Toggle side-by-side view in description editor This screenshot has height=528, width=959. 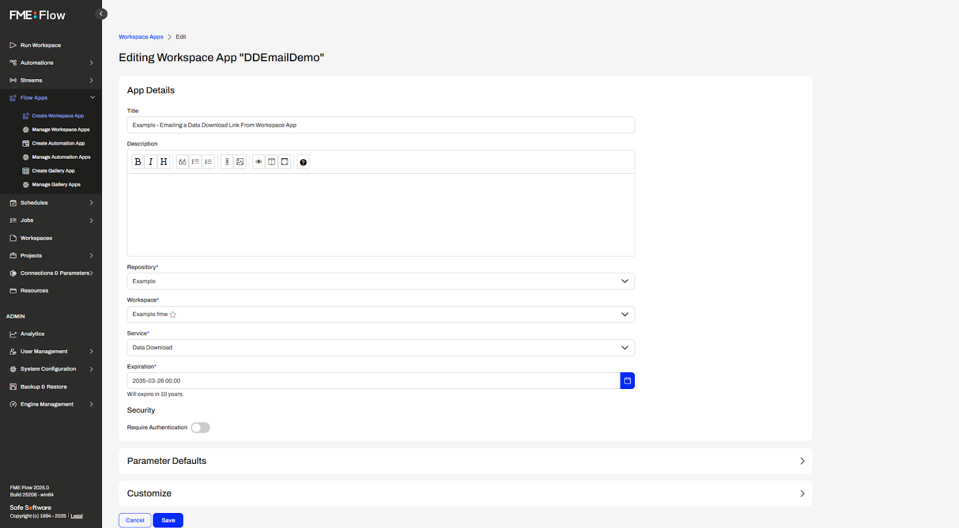click(272, 162)
